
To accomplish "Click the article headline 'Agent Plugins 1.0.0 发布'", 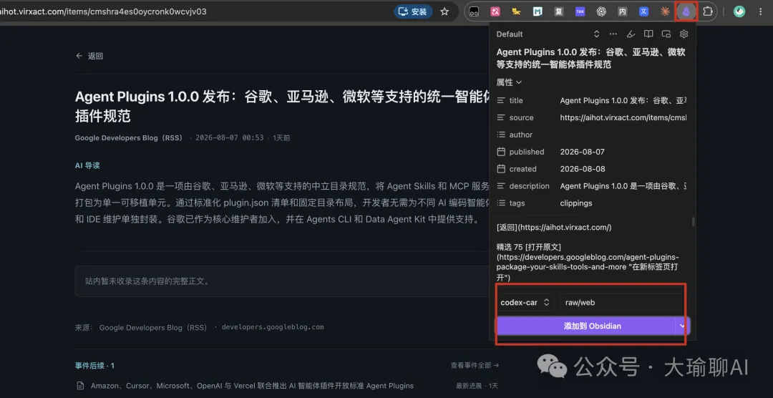I will (282, 106).
